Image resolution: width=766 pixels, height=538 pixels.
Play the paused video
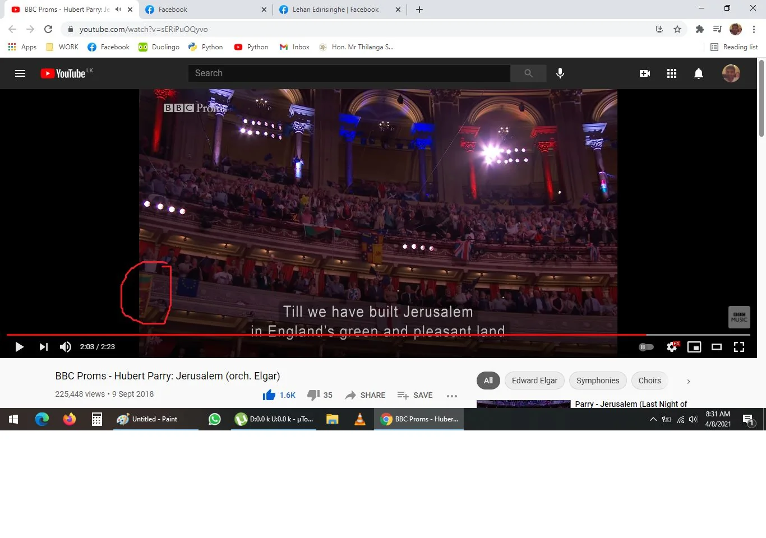tap(19, 347)
